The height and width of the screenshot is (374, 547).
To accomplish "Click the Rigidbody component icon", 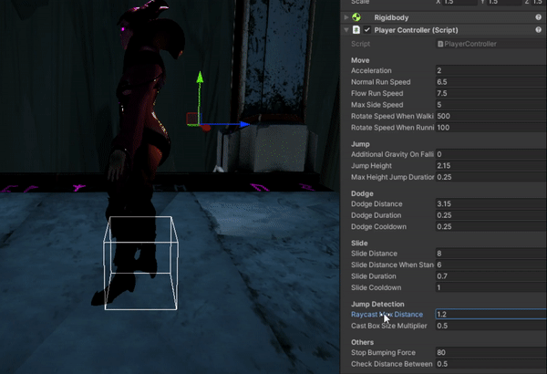I will click(x=356, y=17).
